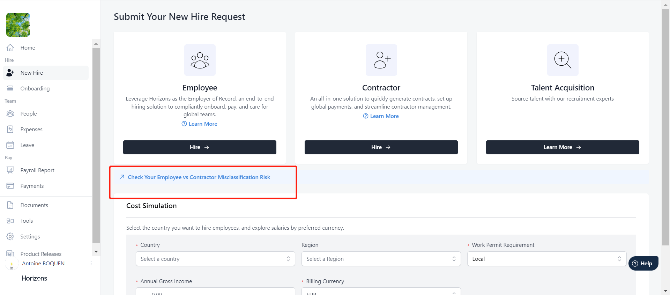
Task: Click the Product Releases news icon
Action: [x=10, y=253]
